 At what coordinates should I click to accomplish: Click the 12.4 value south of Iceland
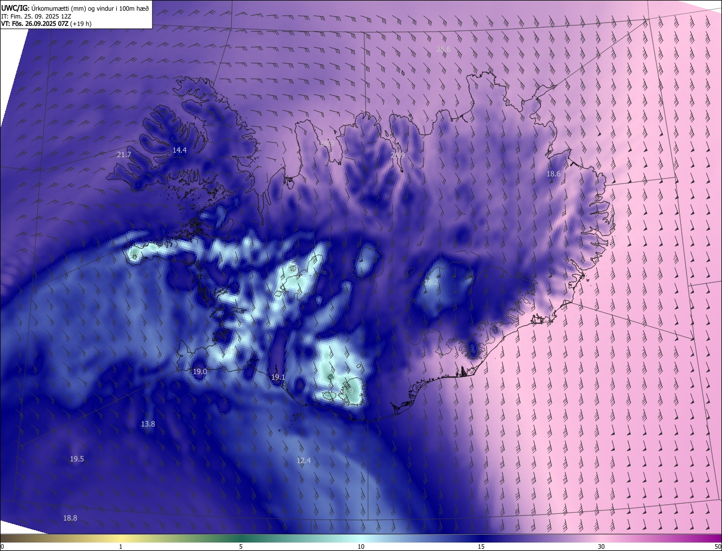[x=303, y=461]
